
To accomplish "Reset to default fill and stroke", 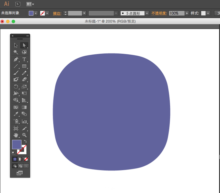I will [x=13, y=153].
